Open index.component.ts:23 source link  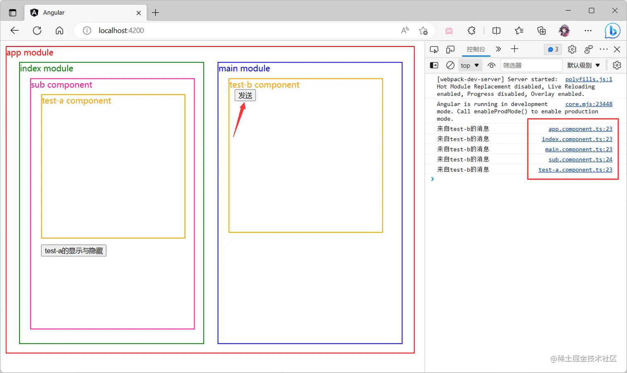tap(577, 139)
